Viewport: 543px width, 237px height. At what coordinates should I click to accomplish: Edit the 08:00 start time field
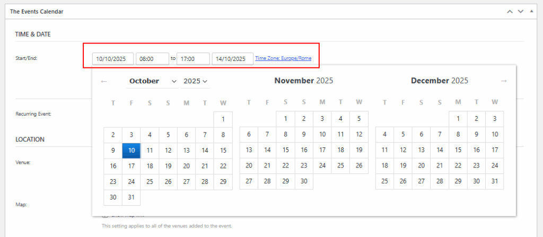152,59
